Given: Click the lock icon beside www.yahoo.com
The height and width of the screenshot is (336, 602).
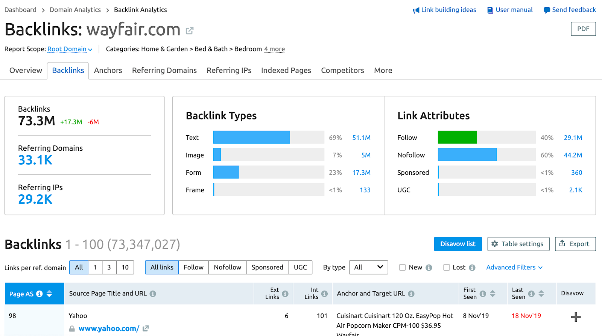Looking at the screenshot, I should click(72, 329).
